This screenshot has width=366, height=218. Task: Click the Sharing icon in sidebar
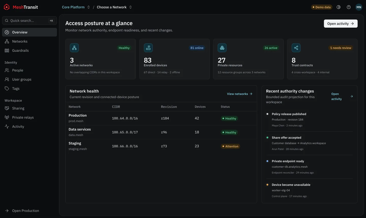tap(7, 108)
